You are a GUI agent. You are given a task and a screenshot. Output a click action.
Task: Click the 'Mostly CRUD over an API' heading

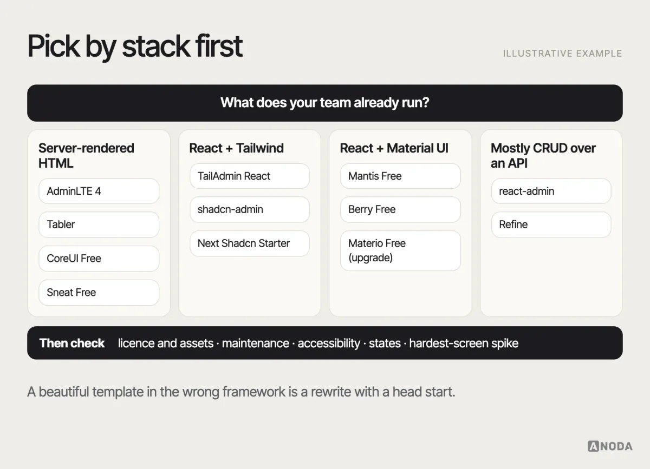543,155
